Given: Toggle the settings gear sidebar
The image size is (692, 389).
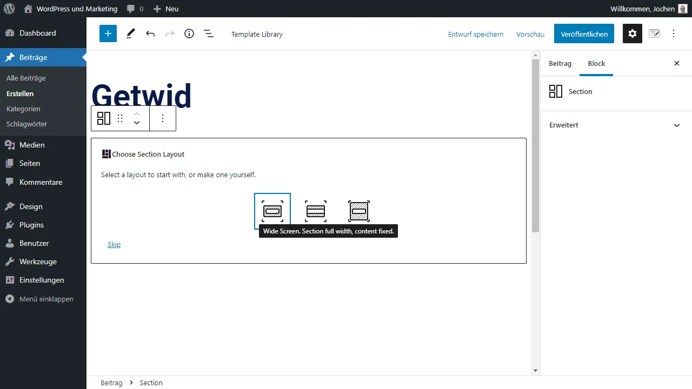Looking at the screenshot, I should tap(633, 33).
